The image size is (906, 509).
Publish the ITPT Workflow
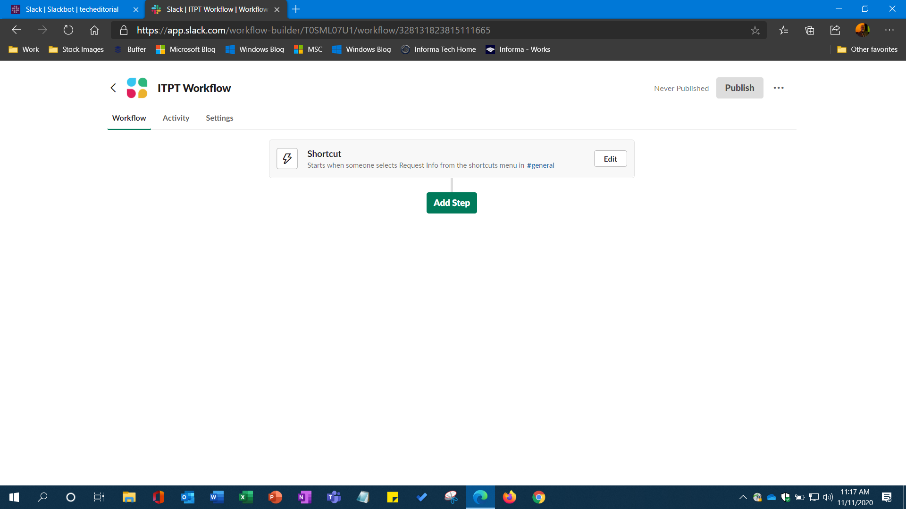pos(739,88)
